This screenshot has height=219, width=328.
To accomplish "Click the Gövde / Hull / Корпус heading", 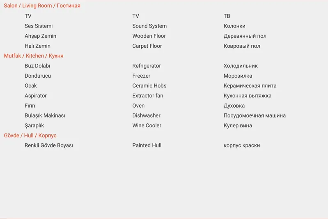I will point(30,136).
